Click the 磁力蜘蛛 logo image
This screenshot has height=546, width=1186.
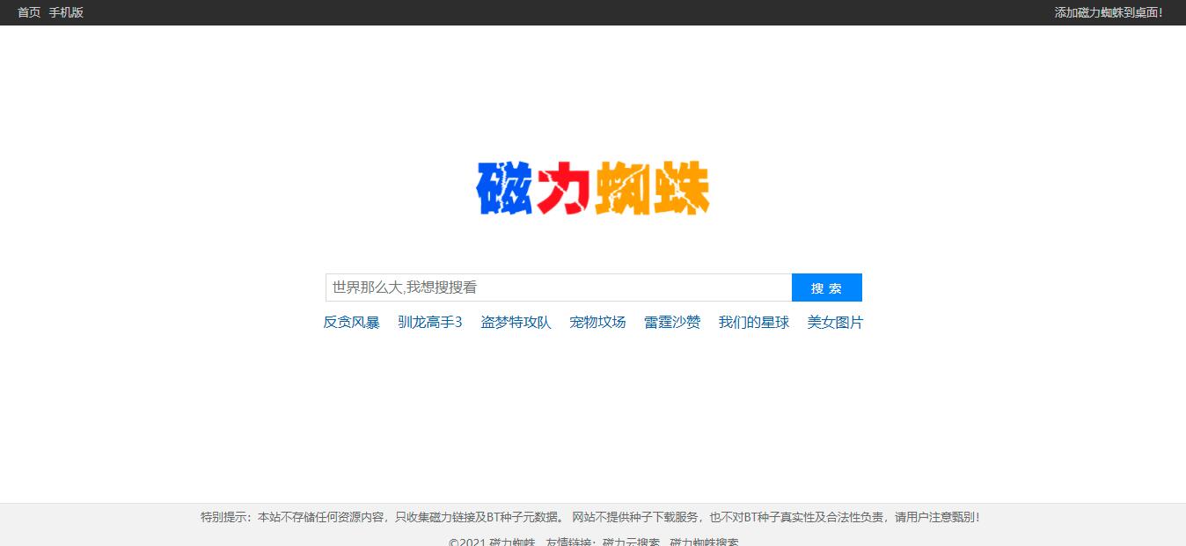click(x=593, y=188)
